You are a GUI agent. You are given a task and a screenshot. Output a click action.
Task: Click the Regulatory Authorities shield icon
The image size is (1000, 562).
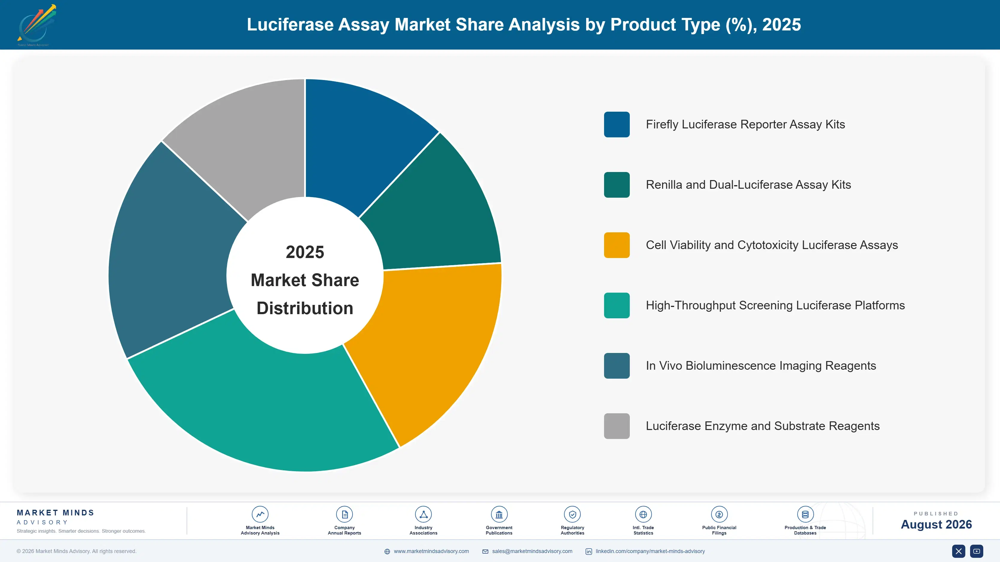(572, 514)
